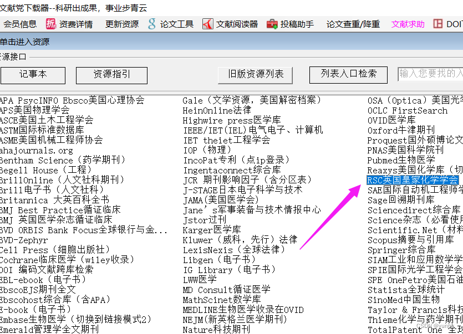This screenshot has width=463, height=334.
Task: Select Cell Press（细胞出版社）
Action: [x=55, y=250]
